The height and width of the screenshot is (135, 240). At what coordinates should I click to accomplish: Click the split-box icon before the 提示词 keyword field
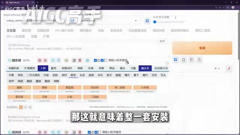pyautogui.click(x=105, y=60)
